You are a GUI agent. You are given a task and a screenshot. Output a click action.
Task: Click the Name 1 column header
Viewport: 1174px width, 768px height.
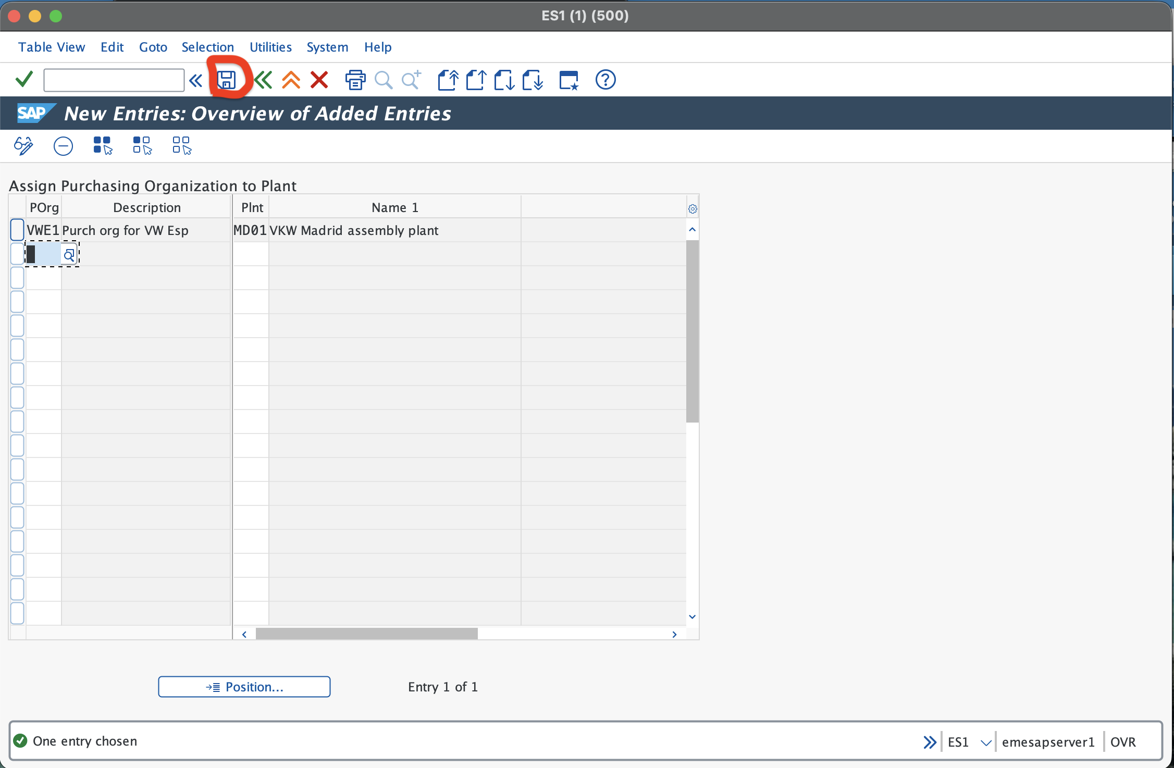coord(395,207)
